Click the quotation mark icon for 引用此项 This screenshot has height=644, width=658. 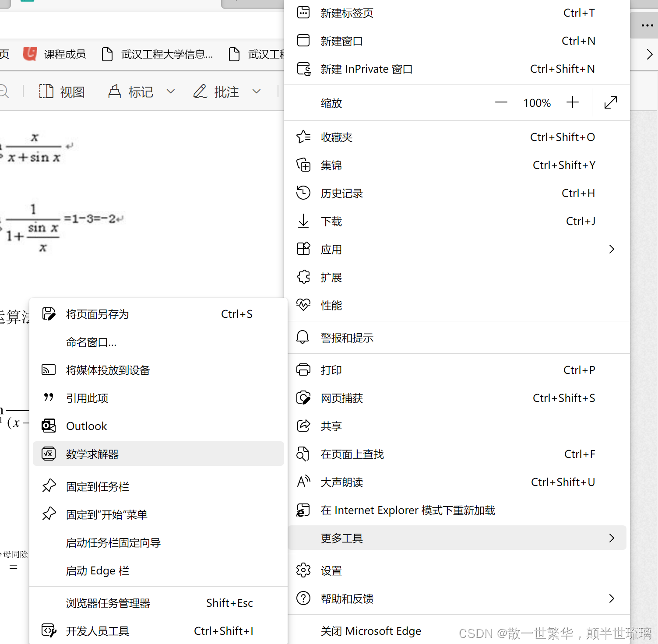tap(49, 397)
